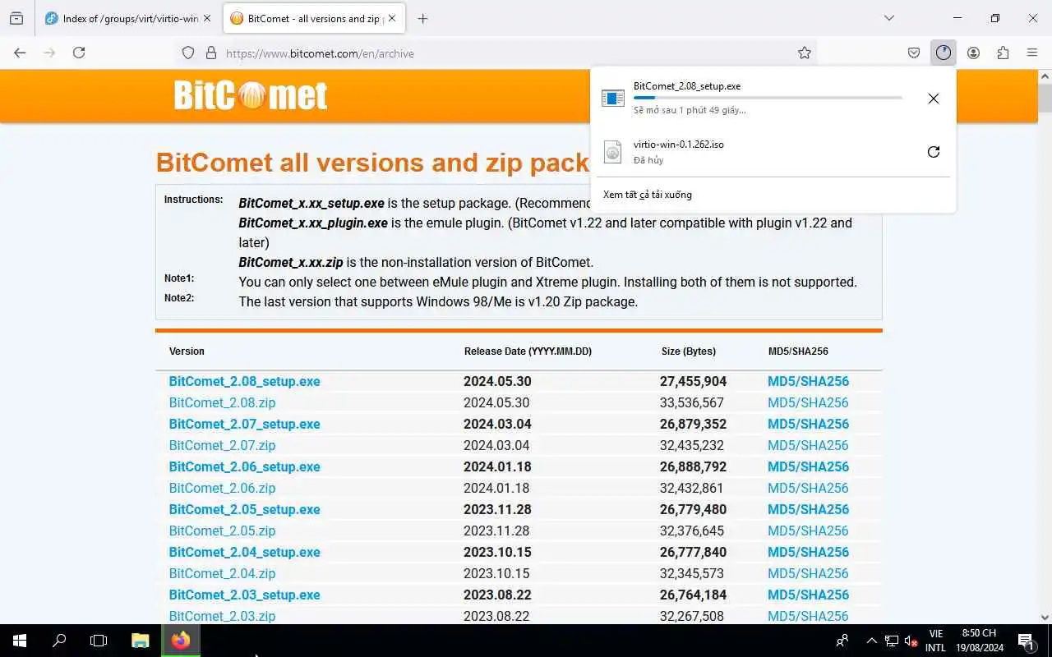Click Firefox icon on taskbar

pyautogui.click(x=181, y=641)
